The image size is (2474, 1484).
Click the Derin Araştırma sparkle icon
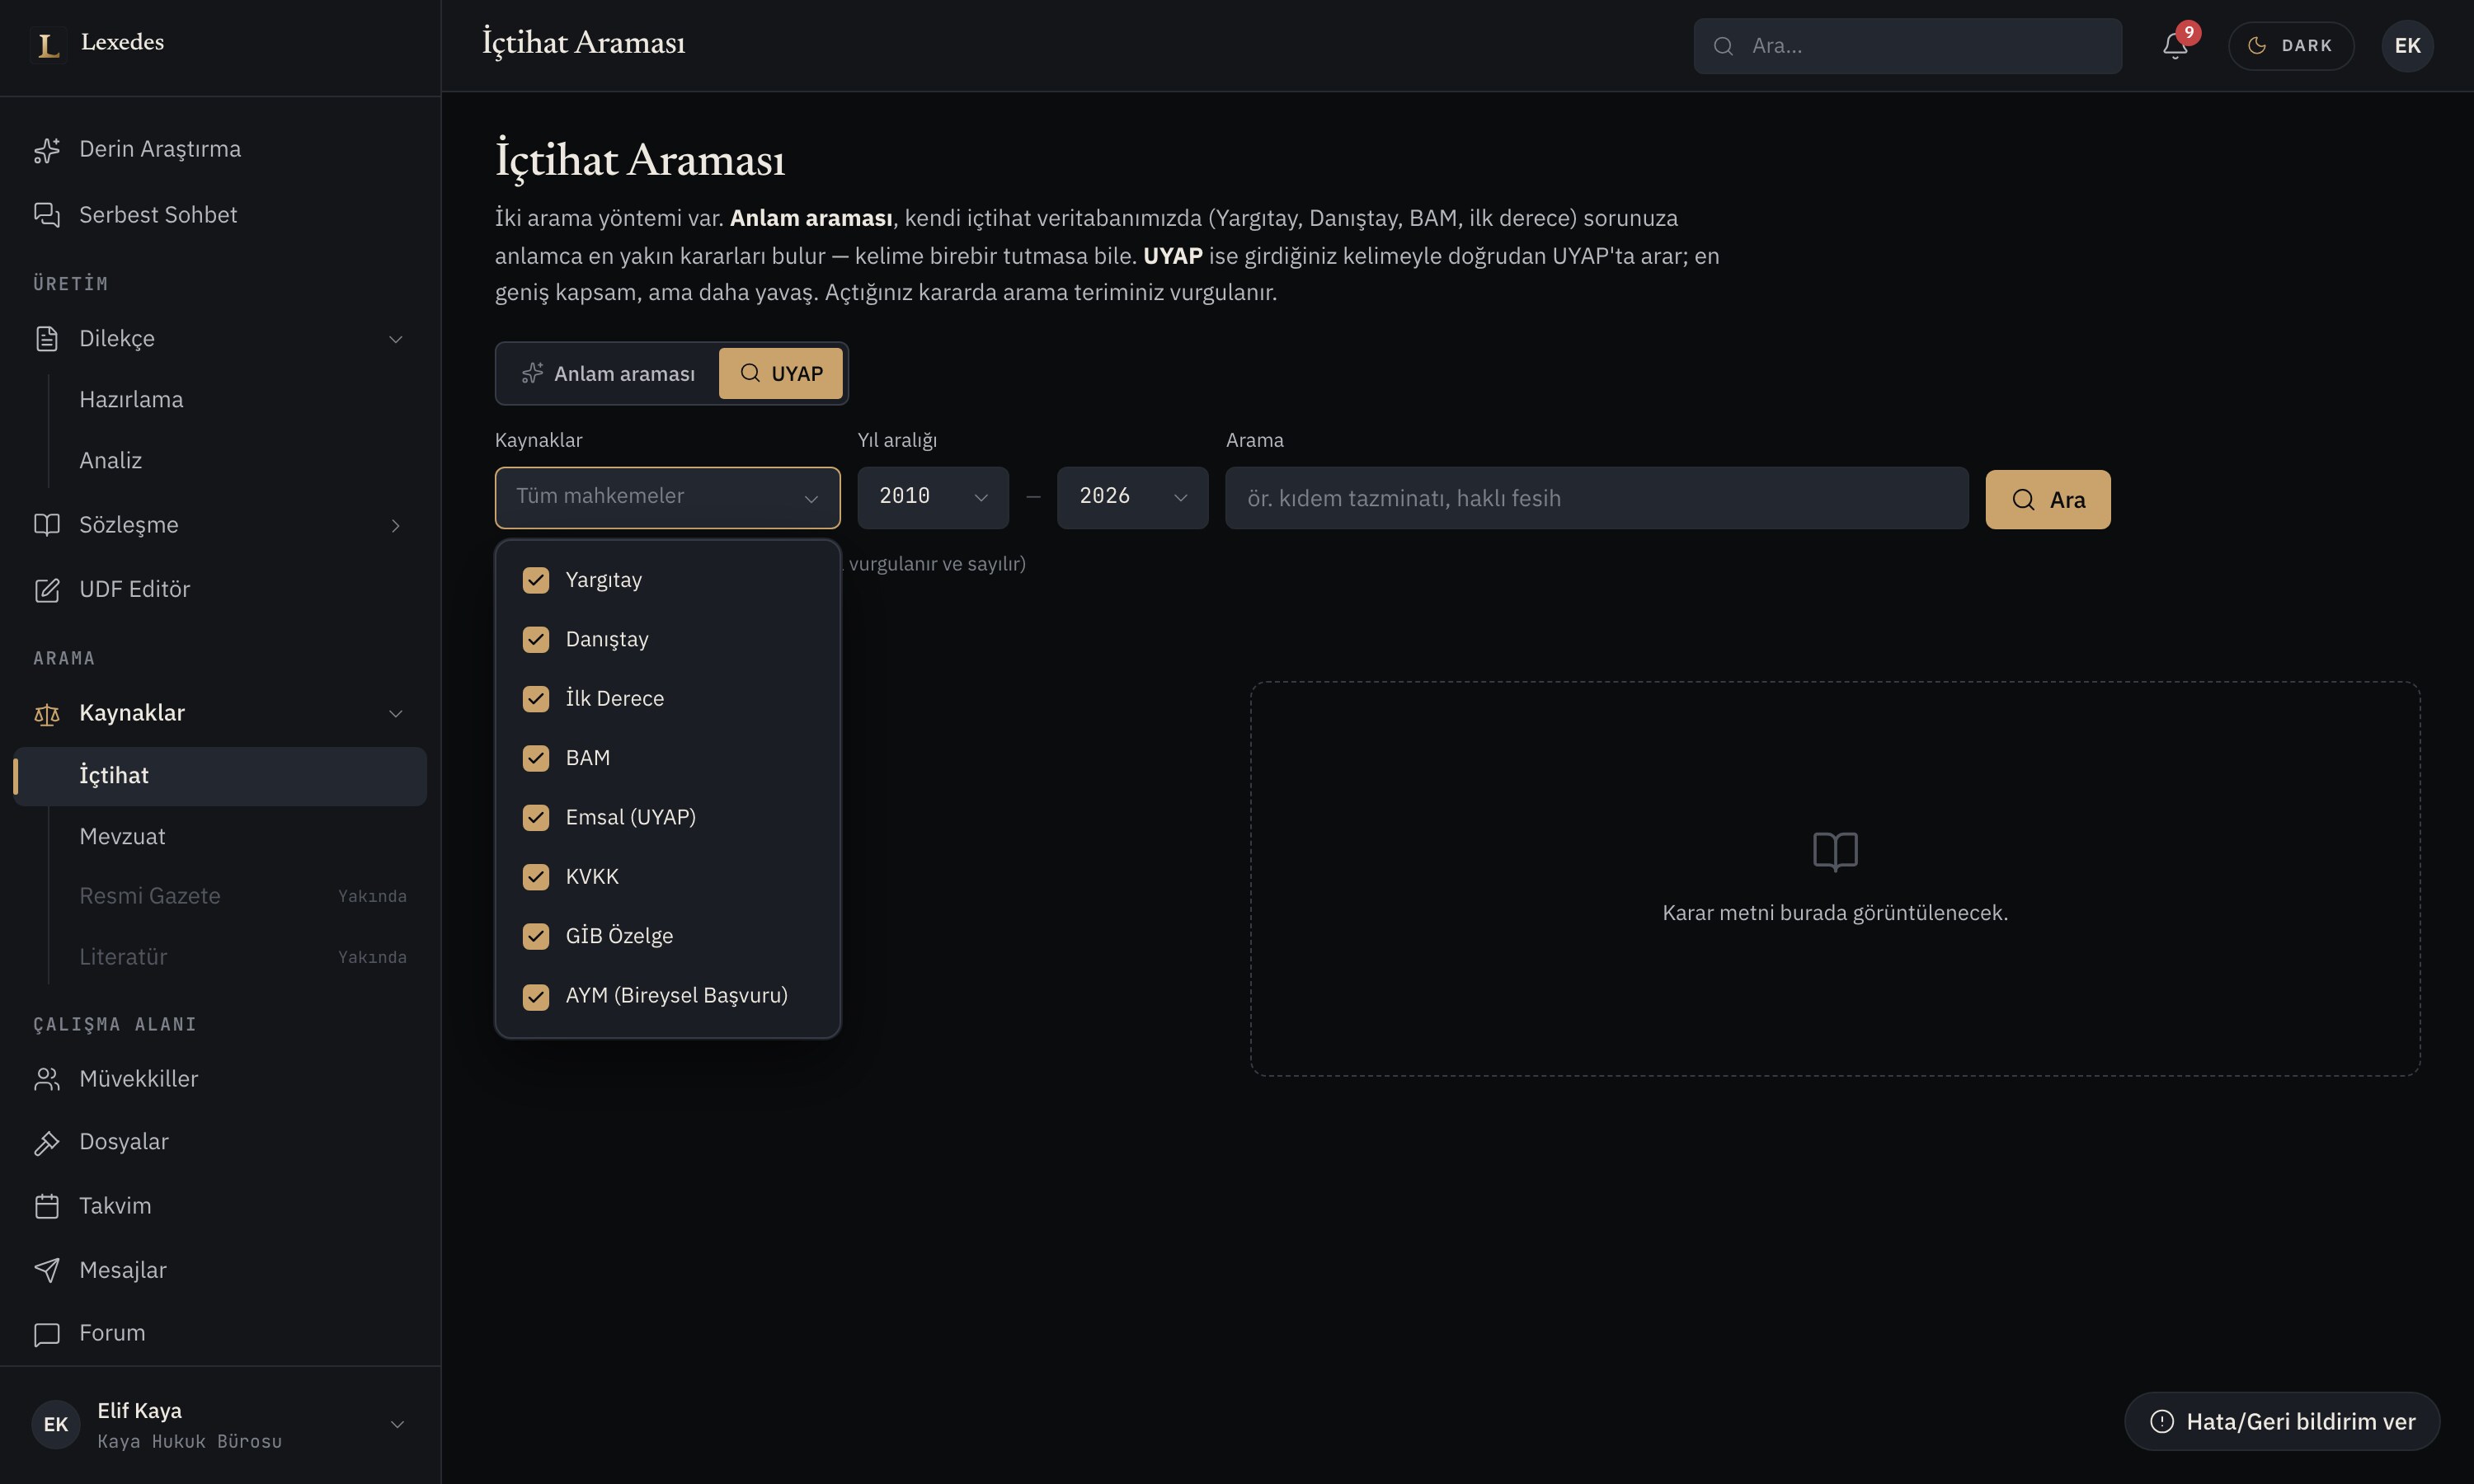(47, 150)
